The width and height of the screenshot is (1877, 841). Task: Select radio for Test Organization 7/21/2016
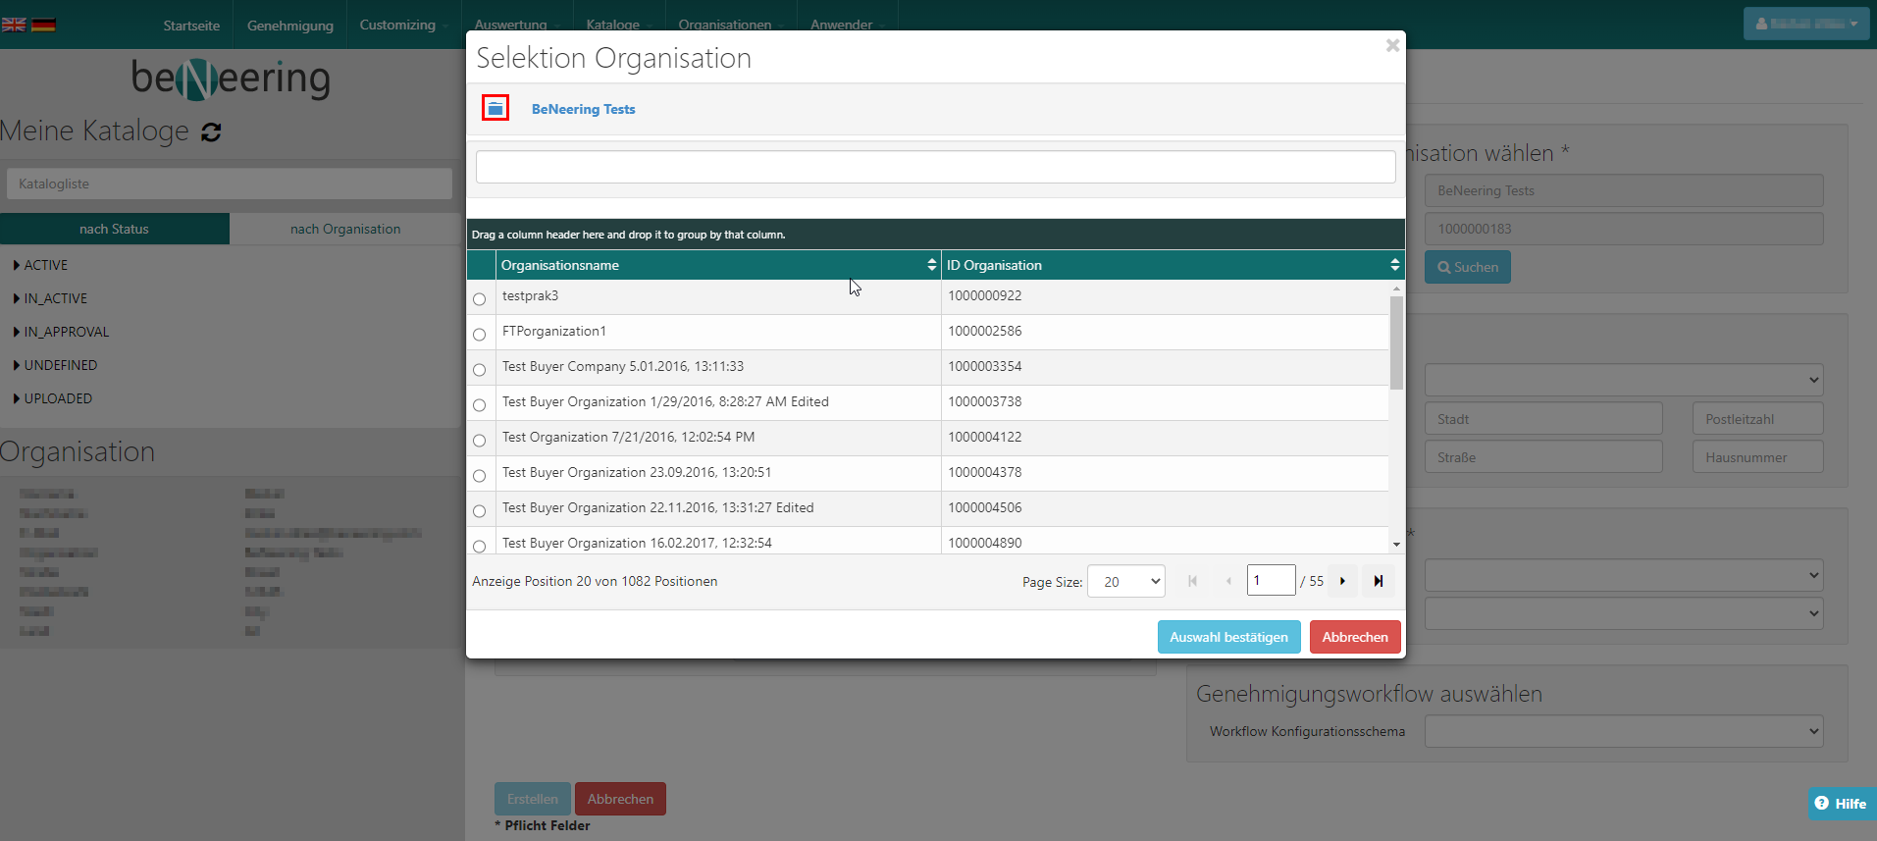coord(479,441)
